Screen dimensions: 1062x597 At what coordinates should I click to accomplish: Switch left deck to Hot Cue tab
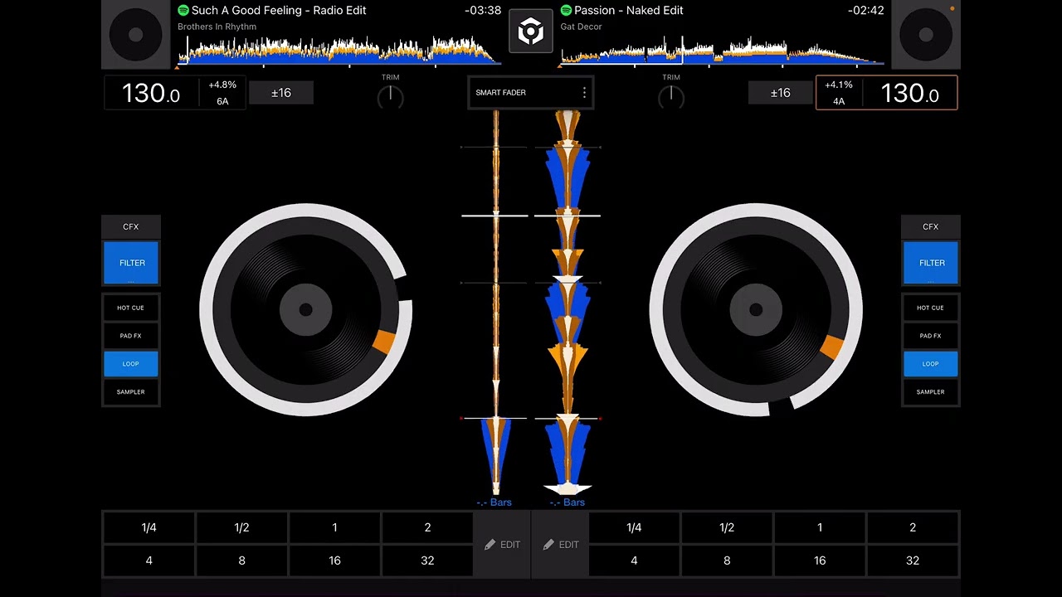click(x=130, y=308)
